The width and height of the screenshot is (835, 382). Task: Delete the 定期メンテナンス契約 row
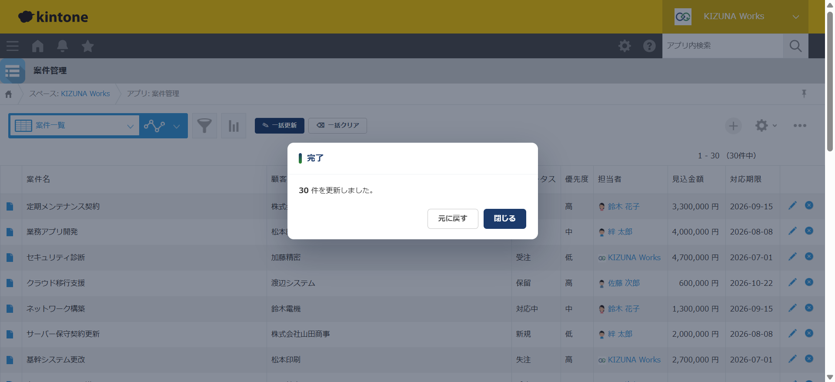tap(809, 205)
